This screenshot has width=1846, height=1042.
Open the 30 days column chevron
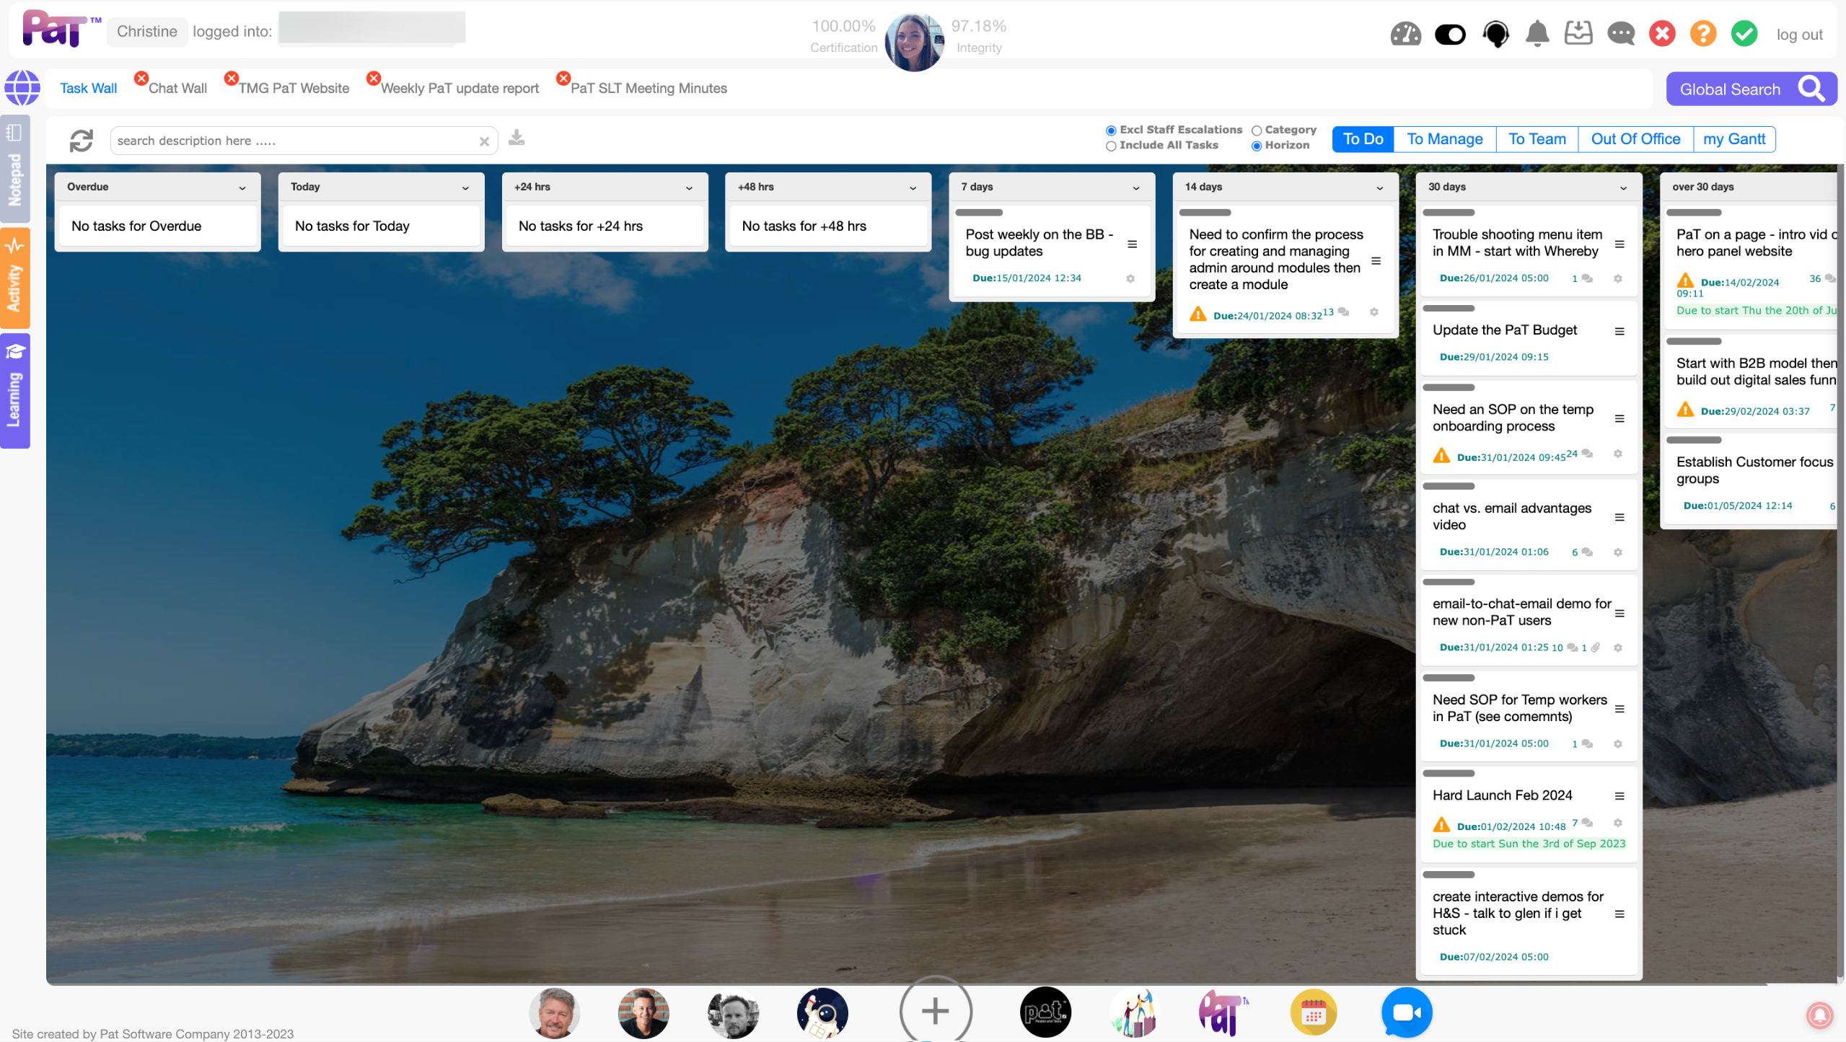point(1623,187)
